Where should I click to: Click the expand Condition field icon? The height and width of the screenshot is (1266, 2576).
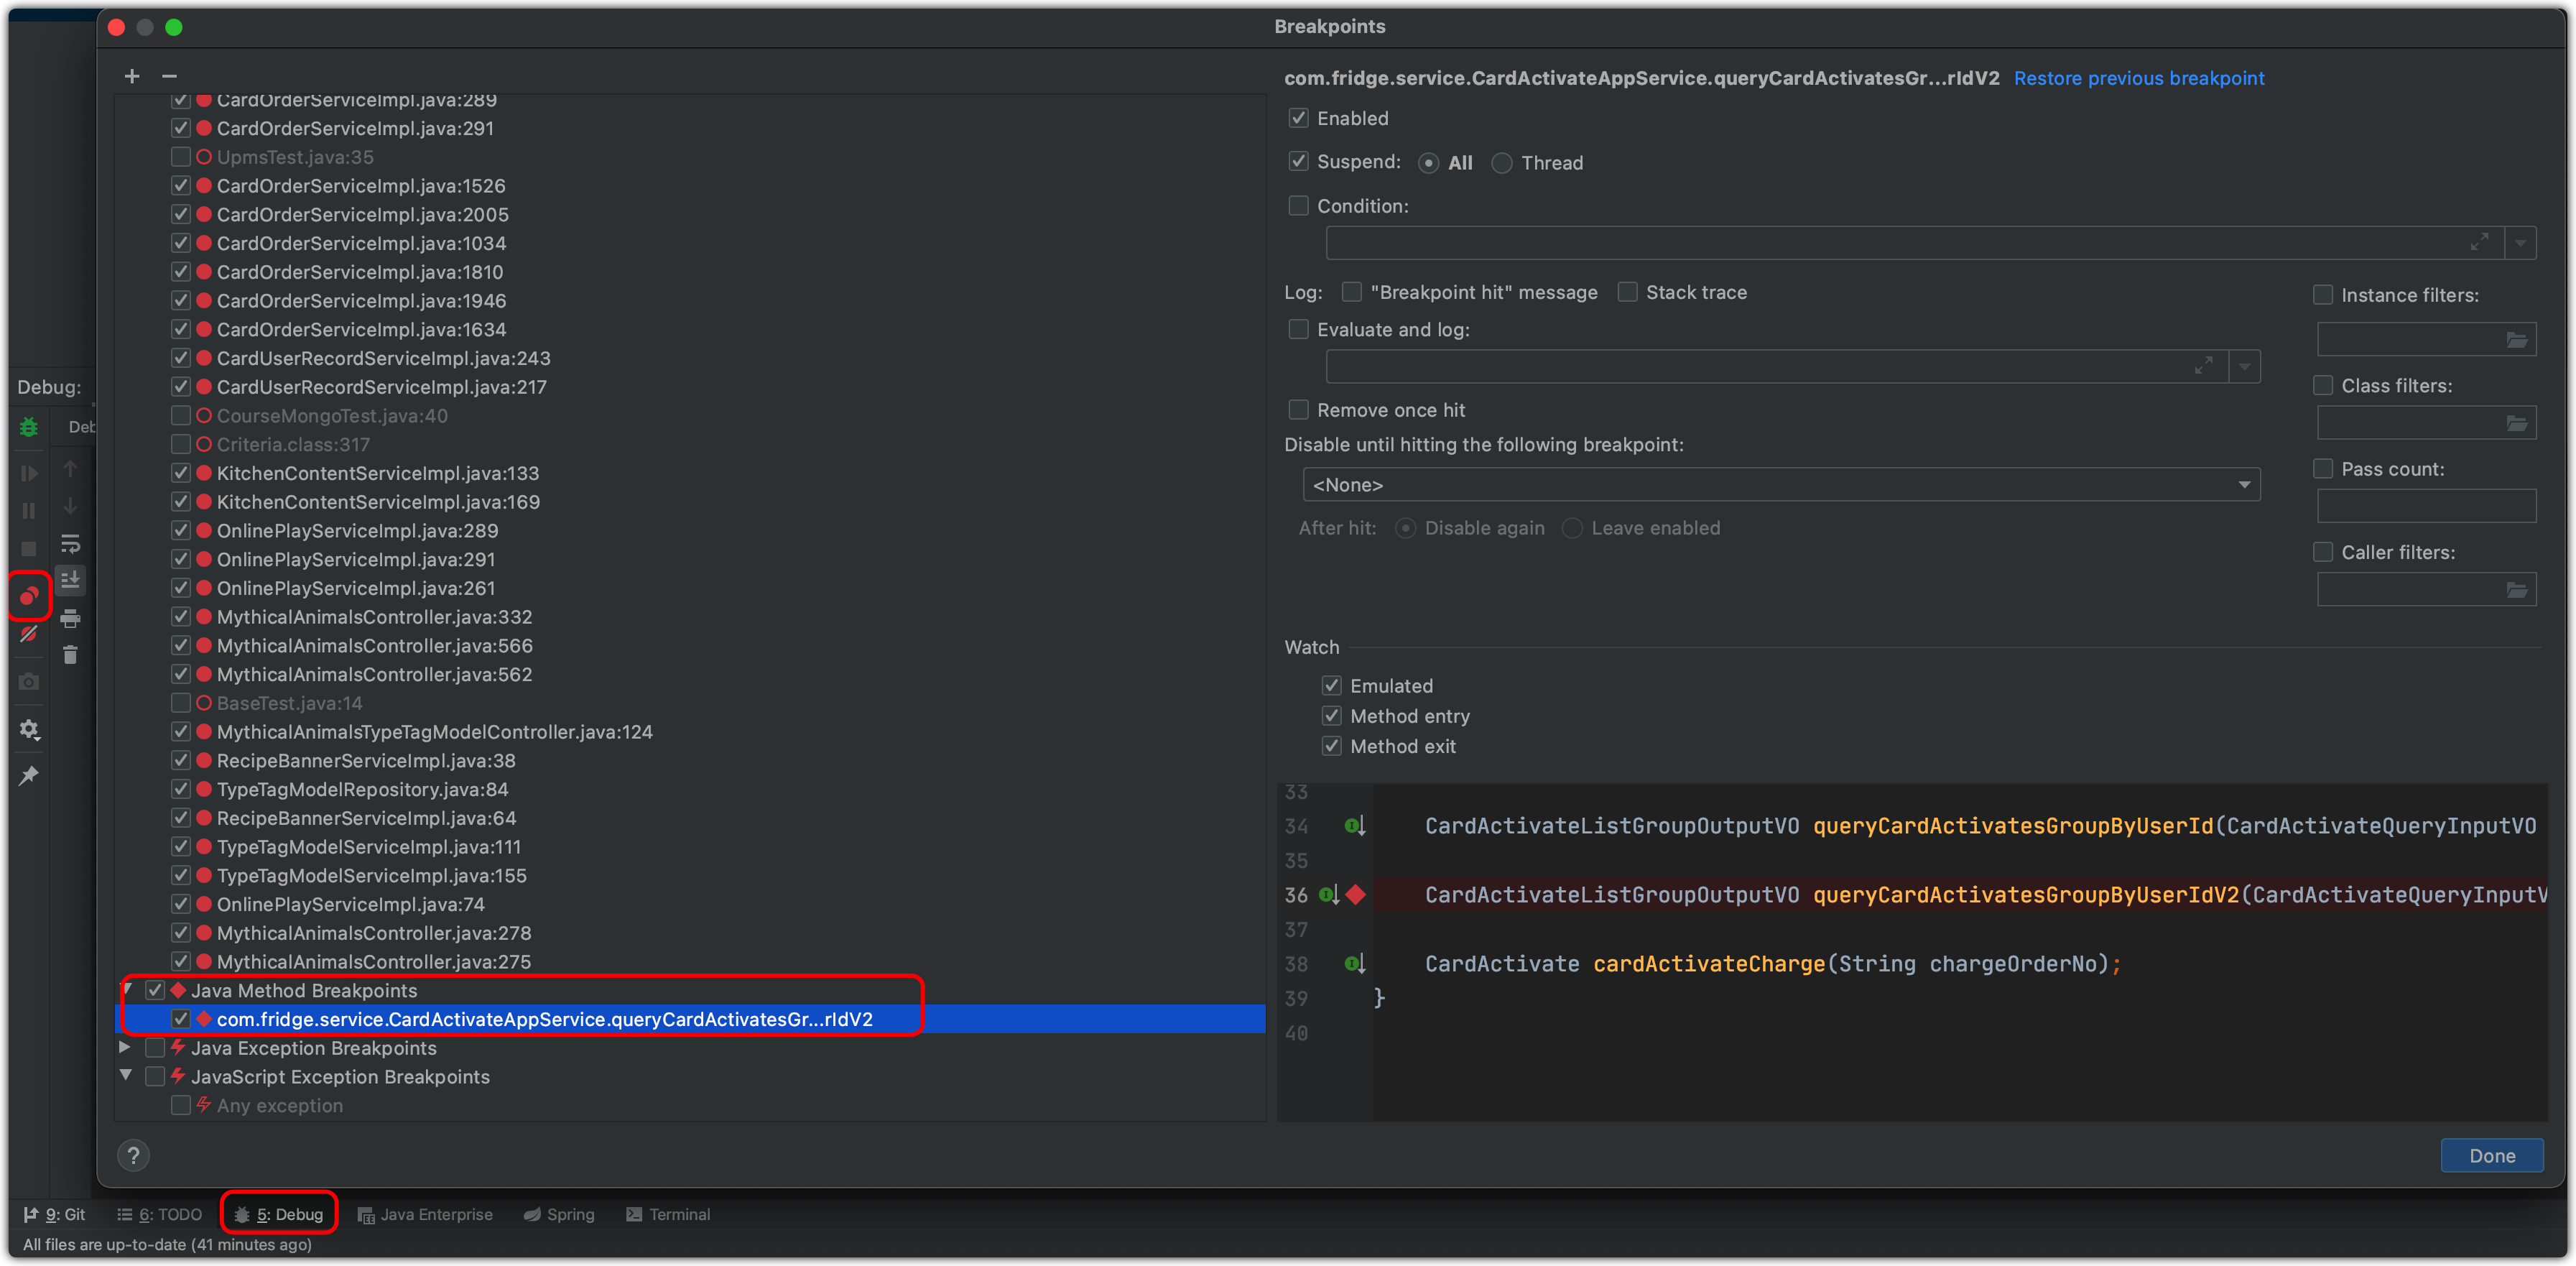click(2479, 243)
